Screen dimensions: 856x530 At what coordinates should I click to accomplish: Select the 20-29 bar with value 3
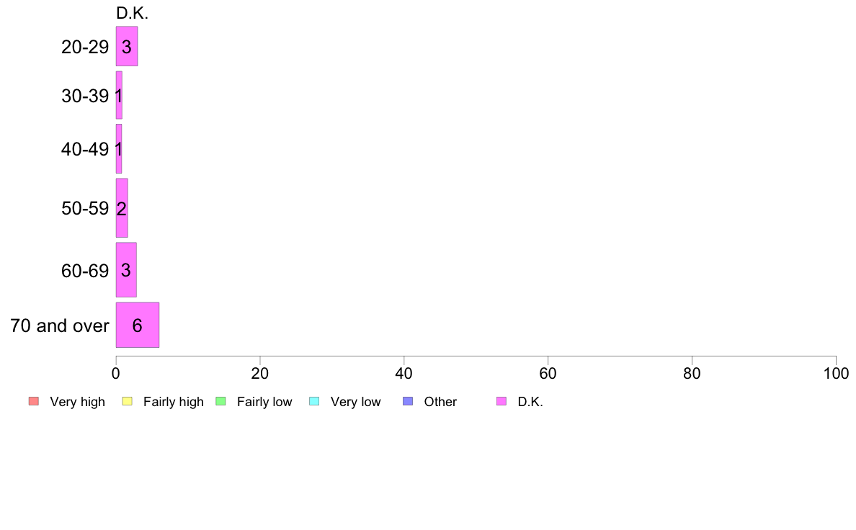point(127,46)
